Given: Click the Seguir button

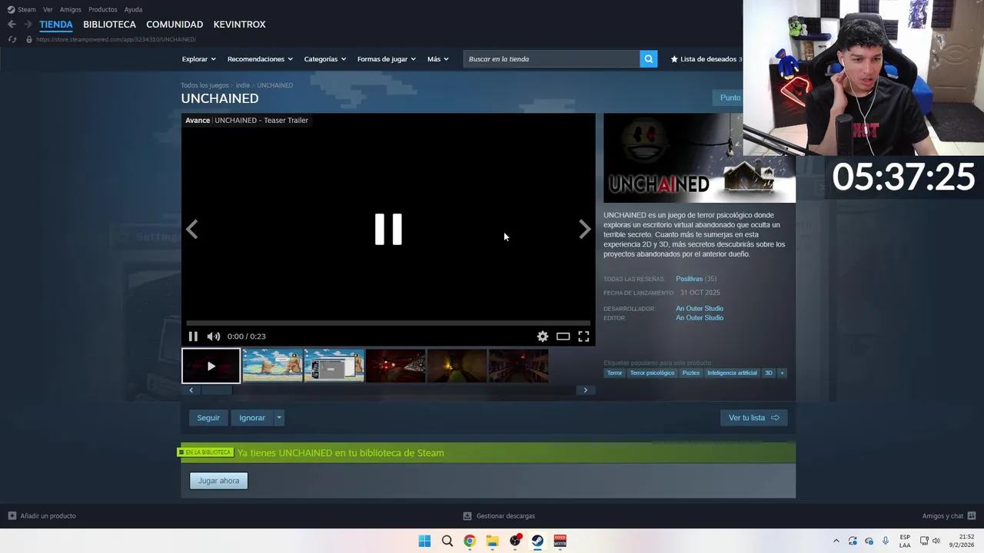Looking at the screenshot, I should pos(208,418).
